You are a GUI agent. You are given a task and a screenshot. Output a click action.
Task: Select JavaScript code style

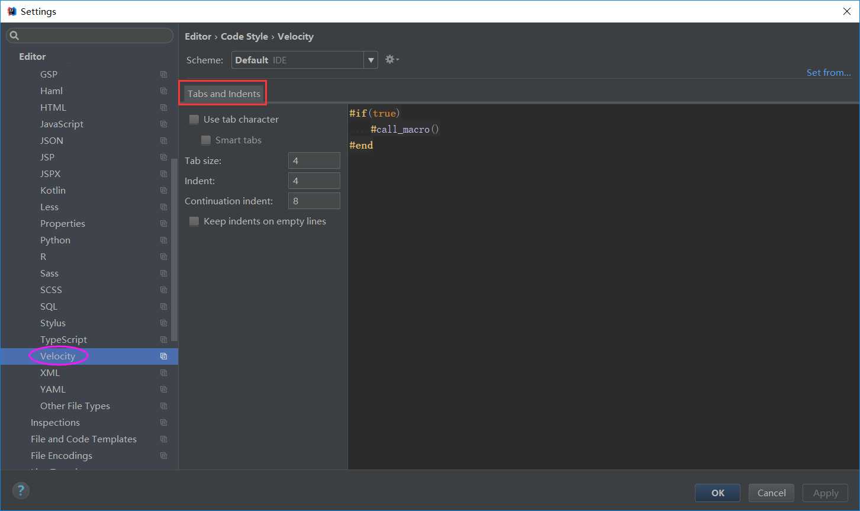[x=62, y=124]
